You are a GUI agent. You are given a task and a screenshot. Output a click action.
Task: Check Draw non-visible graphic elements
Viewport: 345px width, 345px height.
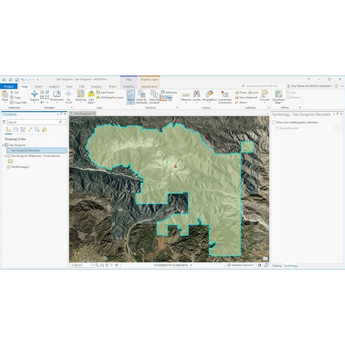tap(274, 122)
